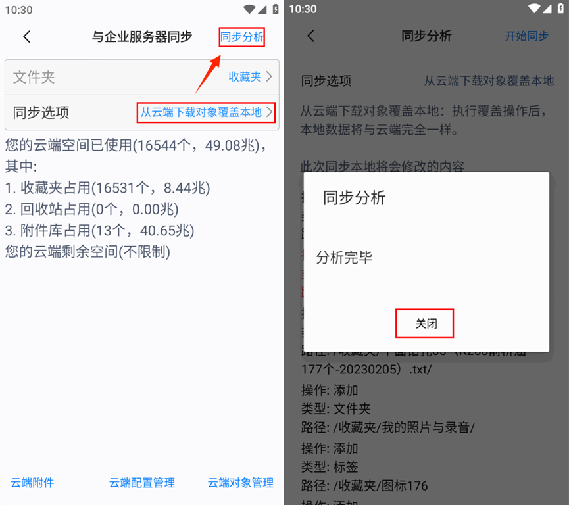Open 云端附件 at the bottom
The width and height of the screenshot is (569, 505).
pyautogui.click(x=32, y=483)
